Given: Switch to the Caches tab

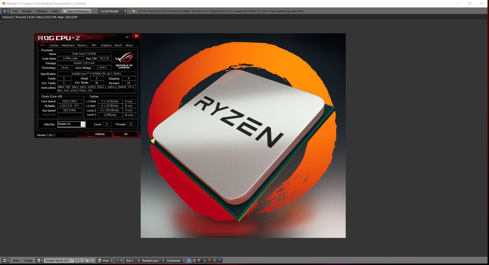Looking at the screenshot, I should point(54,45).
